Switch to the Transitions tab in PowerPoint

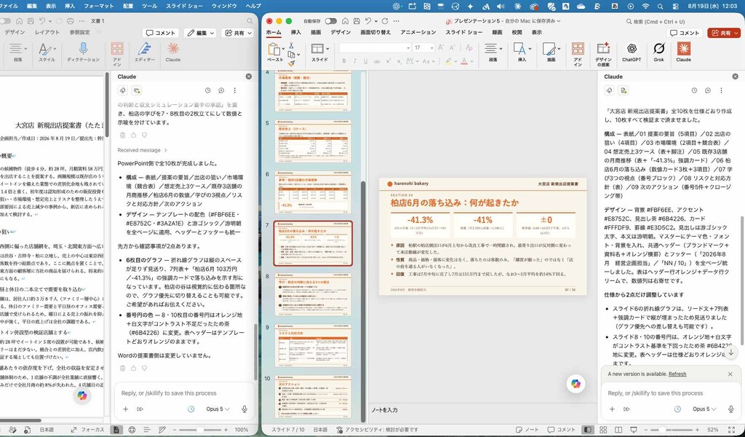(375, 32)
